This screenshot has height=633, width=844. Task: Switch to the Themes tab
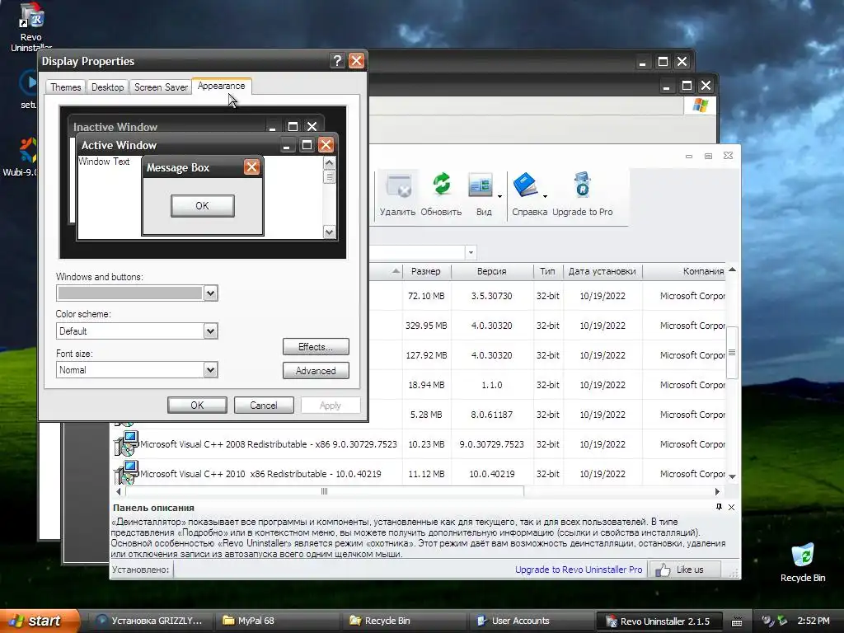tap(66, 87)
